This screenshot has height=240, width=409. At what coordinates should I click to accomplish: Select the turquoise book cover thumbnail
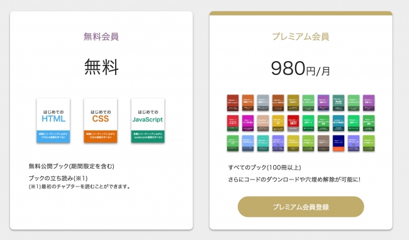(x=263, y=143)
